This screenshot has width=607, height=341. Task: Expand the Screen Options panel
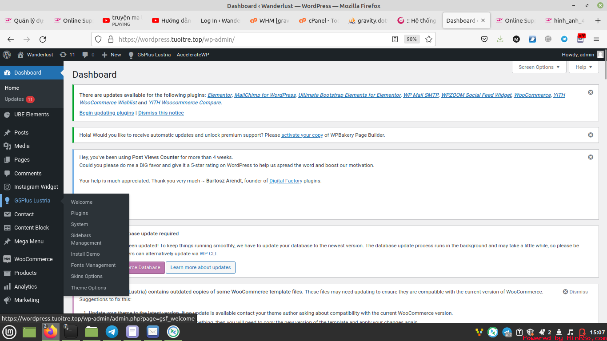click(x=539, y=67)
